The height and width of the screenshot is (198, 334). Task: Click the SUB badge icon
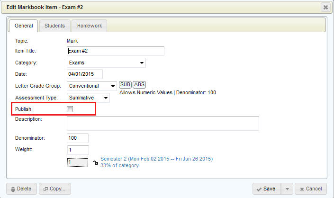pyautogui.click(x=125, y=85)
